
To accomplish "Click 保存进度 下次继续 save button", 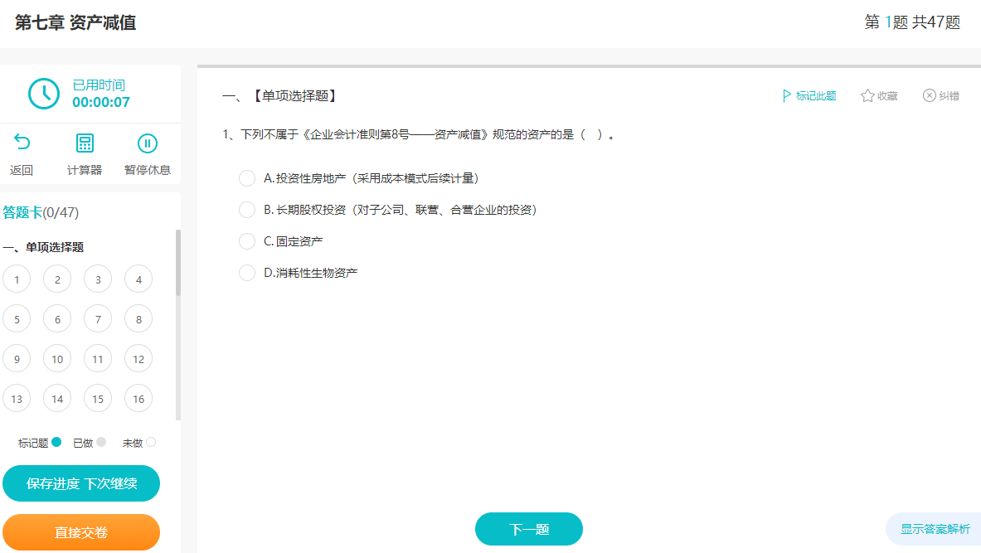I will (80, 483).
